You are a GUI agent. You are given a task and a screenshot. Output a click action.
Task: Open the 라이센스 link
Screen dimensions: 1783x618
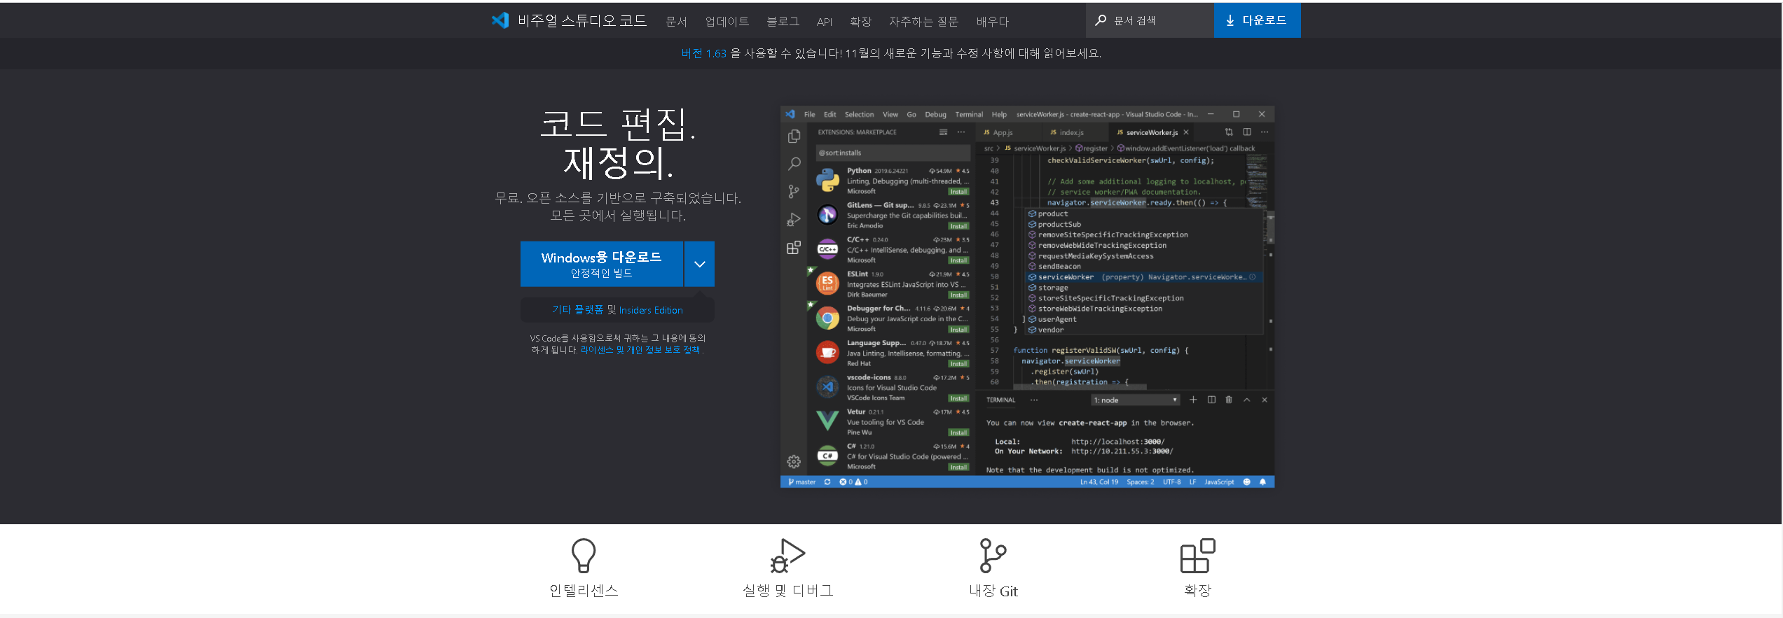coord(596,350)
